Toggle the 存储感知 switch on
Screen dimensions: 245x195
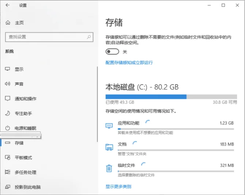click(112, 52)
